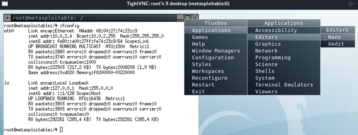Launch Xedit from Editors submenu
The height and width of the screenshot is (135, 358).
(x=338, y=44)
